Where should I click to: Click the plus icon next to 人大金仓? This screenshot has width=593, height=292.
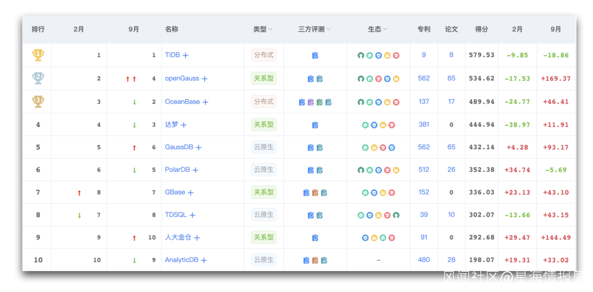coord(197,238)
